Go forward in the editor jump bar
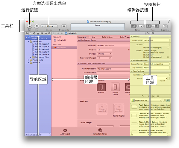 (x=62, y=33)
